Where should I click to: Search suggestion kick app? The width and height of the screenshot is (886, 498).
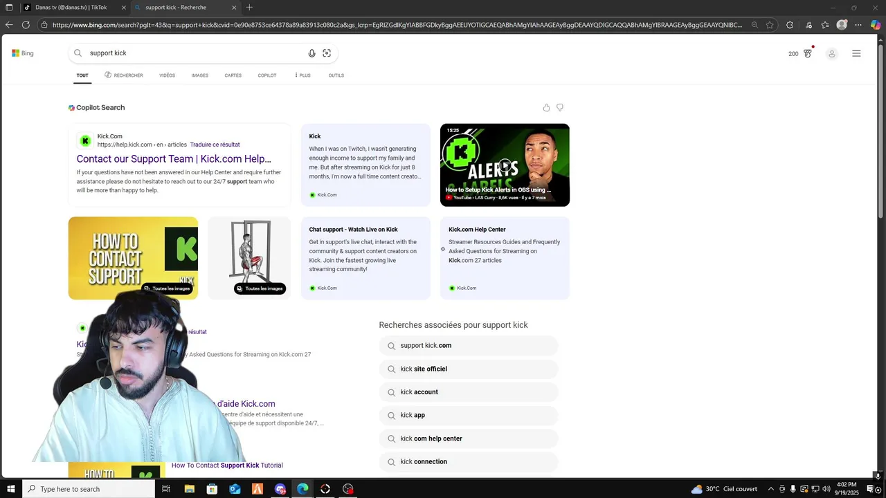(469, 416)
